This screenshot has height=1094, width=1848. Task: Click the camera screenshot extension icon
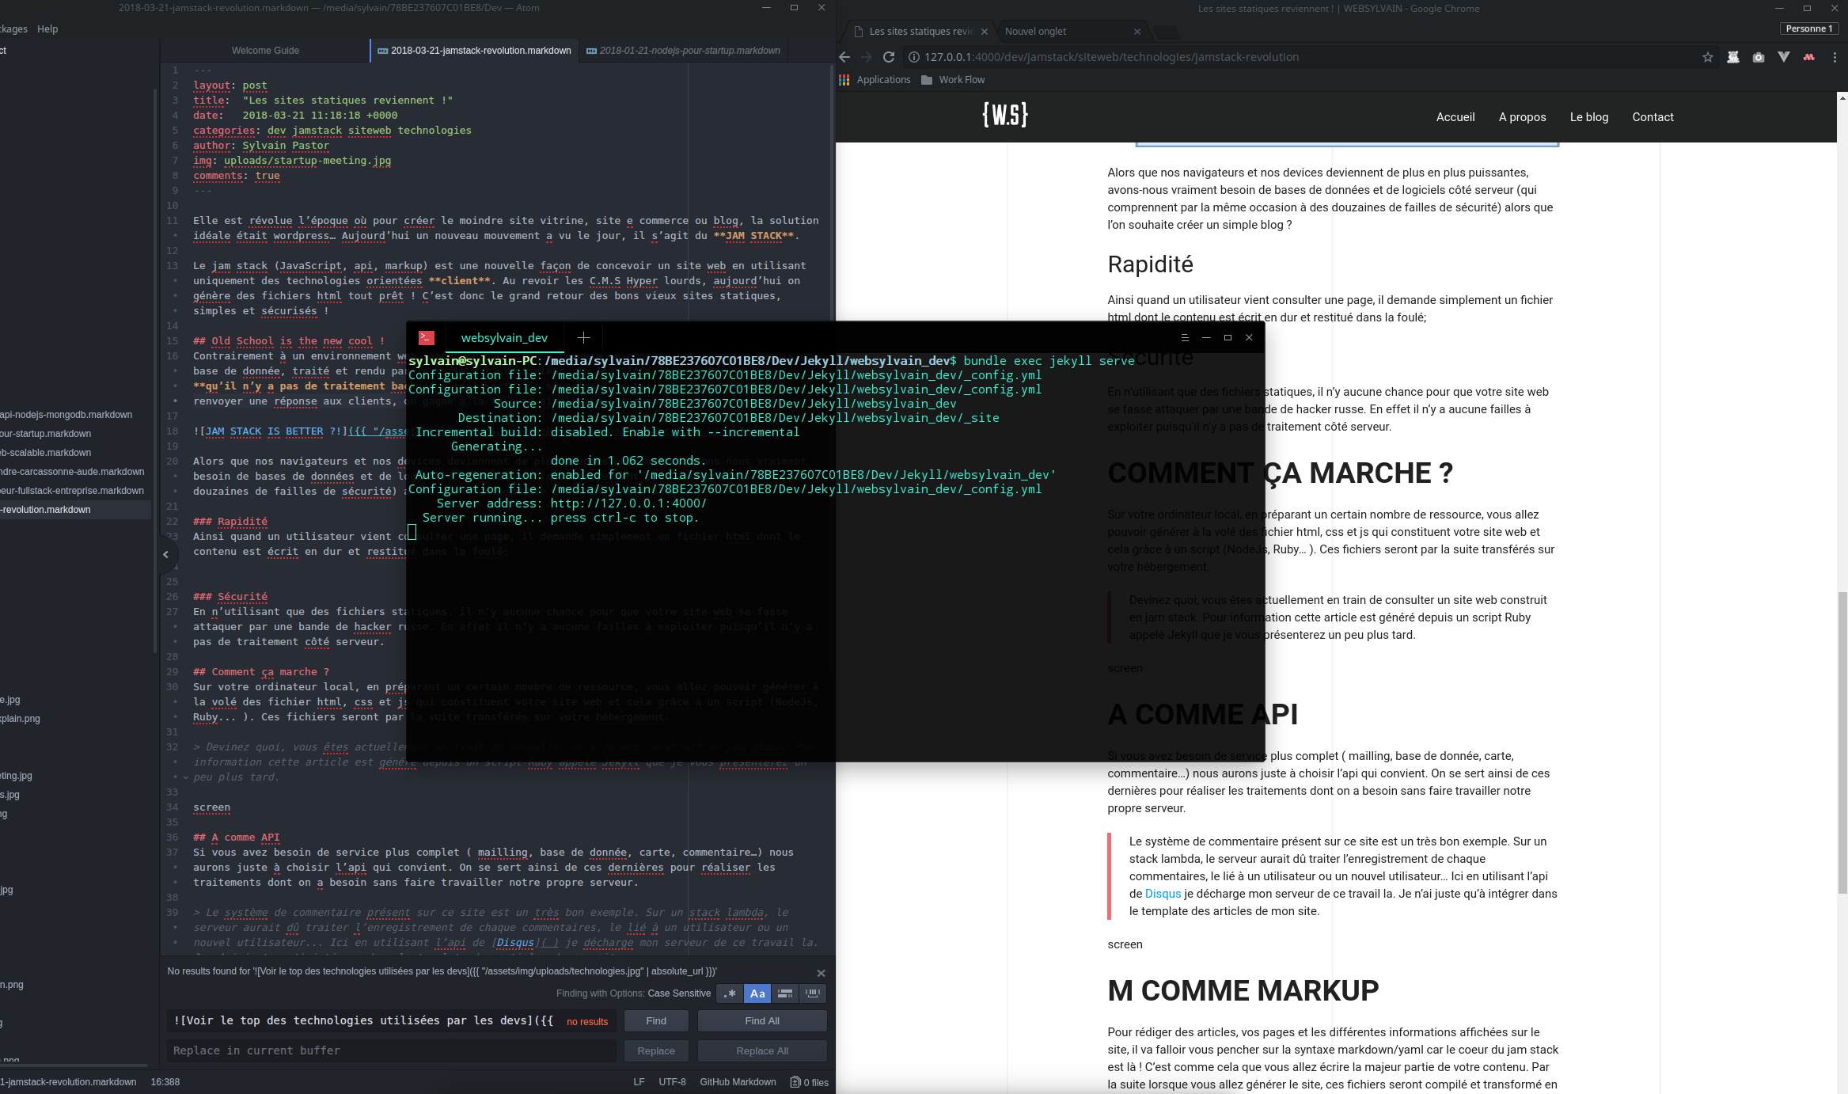pyautogui.click(x=1759, y=57)
